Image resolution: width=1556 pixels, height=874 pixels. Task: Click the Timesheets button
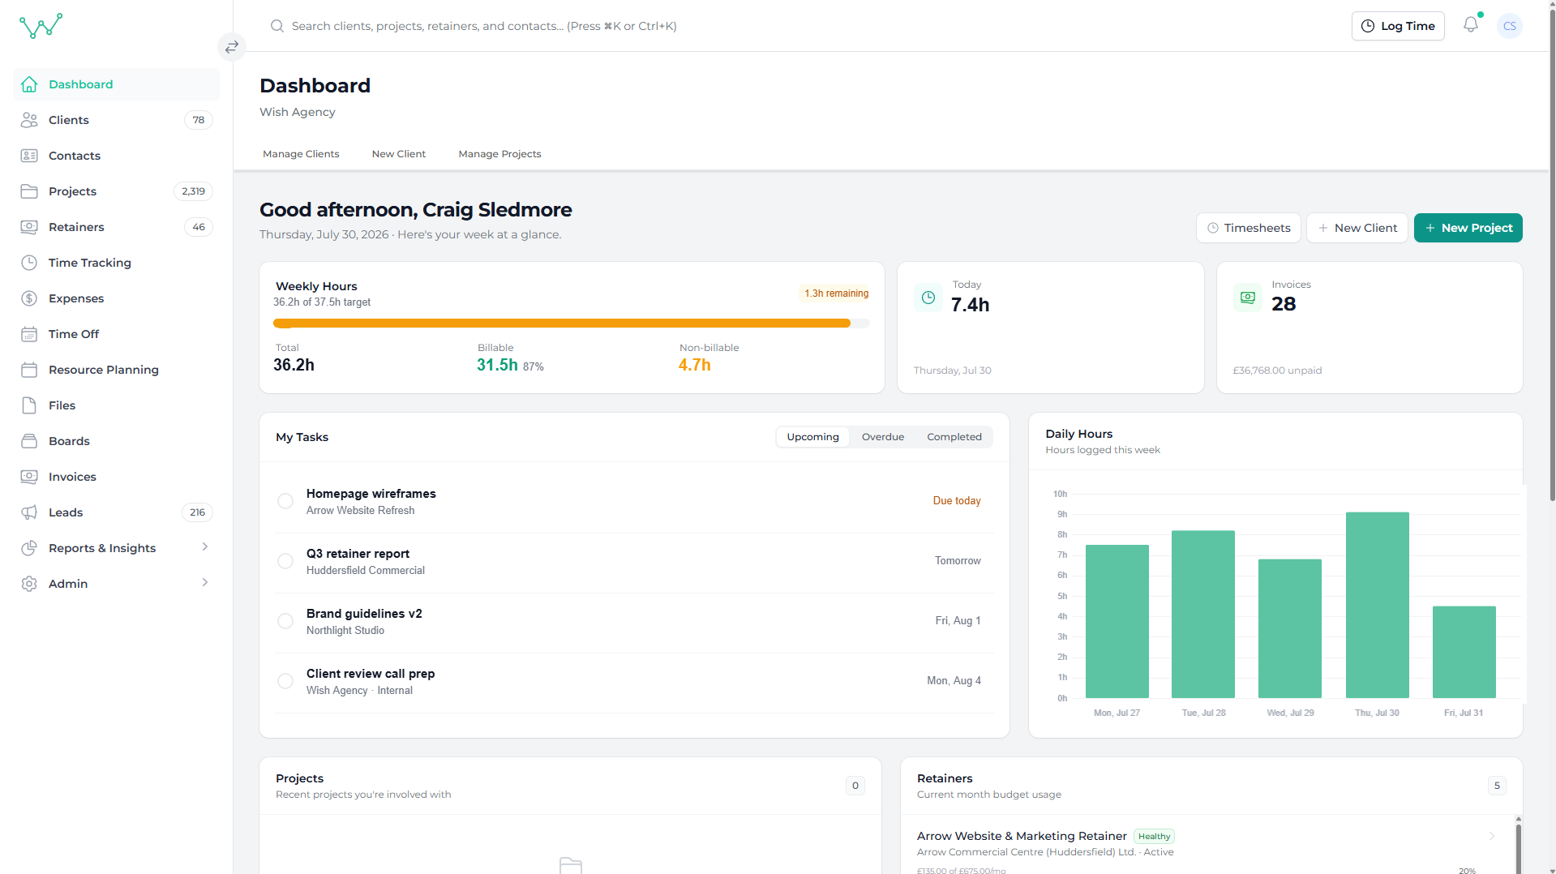pos(1249,228)
